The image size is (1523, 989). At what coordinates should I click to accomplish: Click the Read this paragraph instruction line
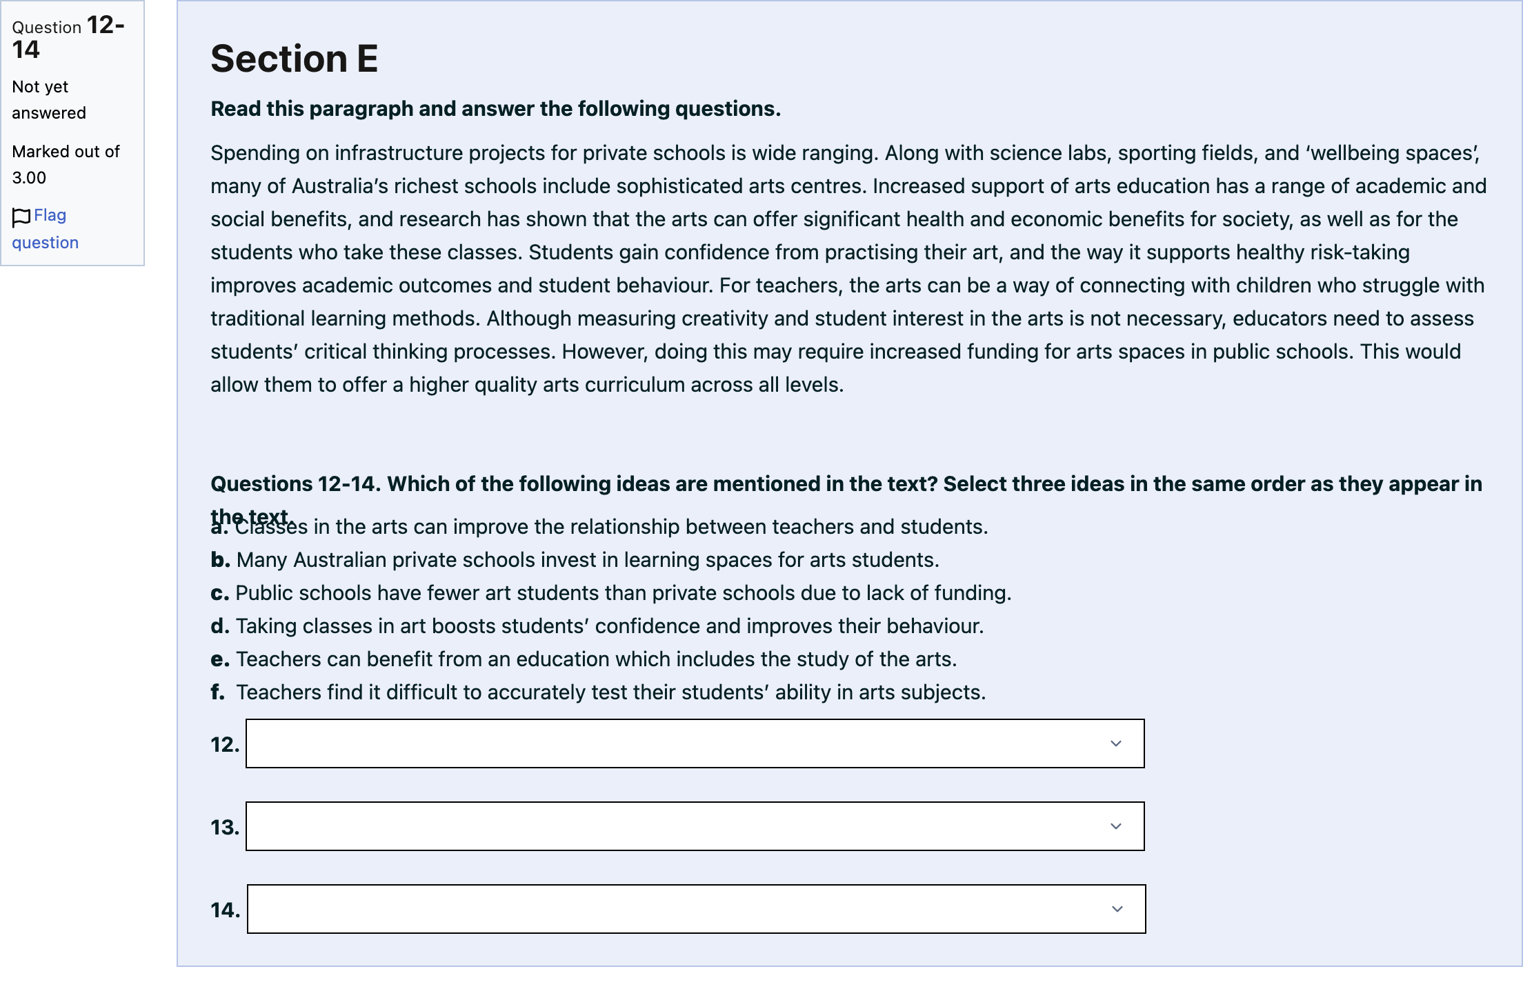pos(496,109)
